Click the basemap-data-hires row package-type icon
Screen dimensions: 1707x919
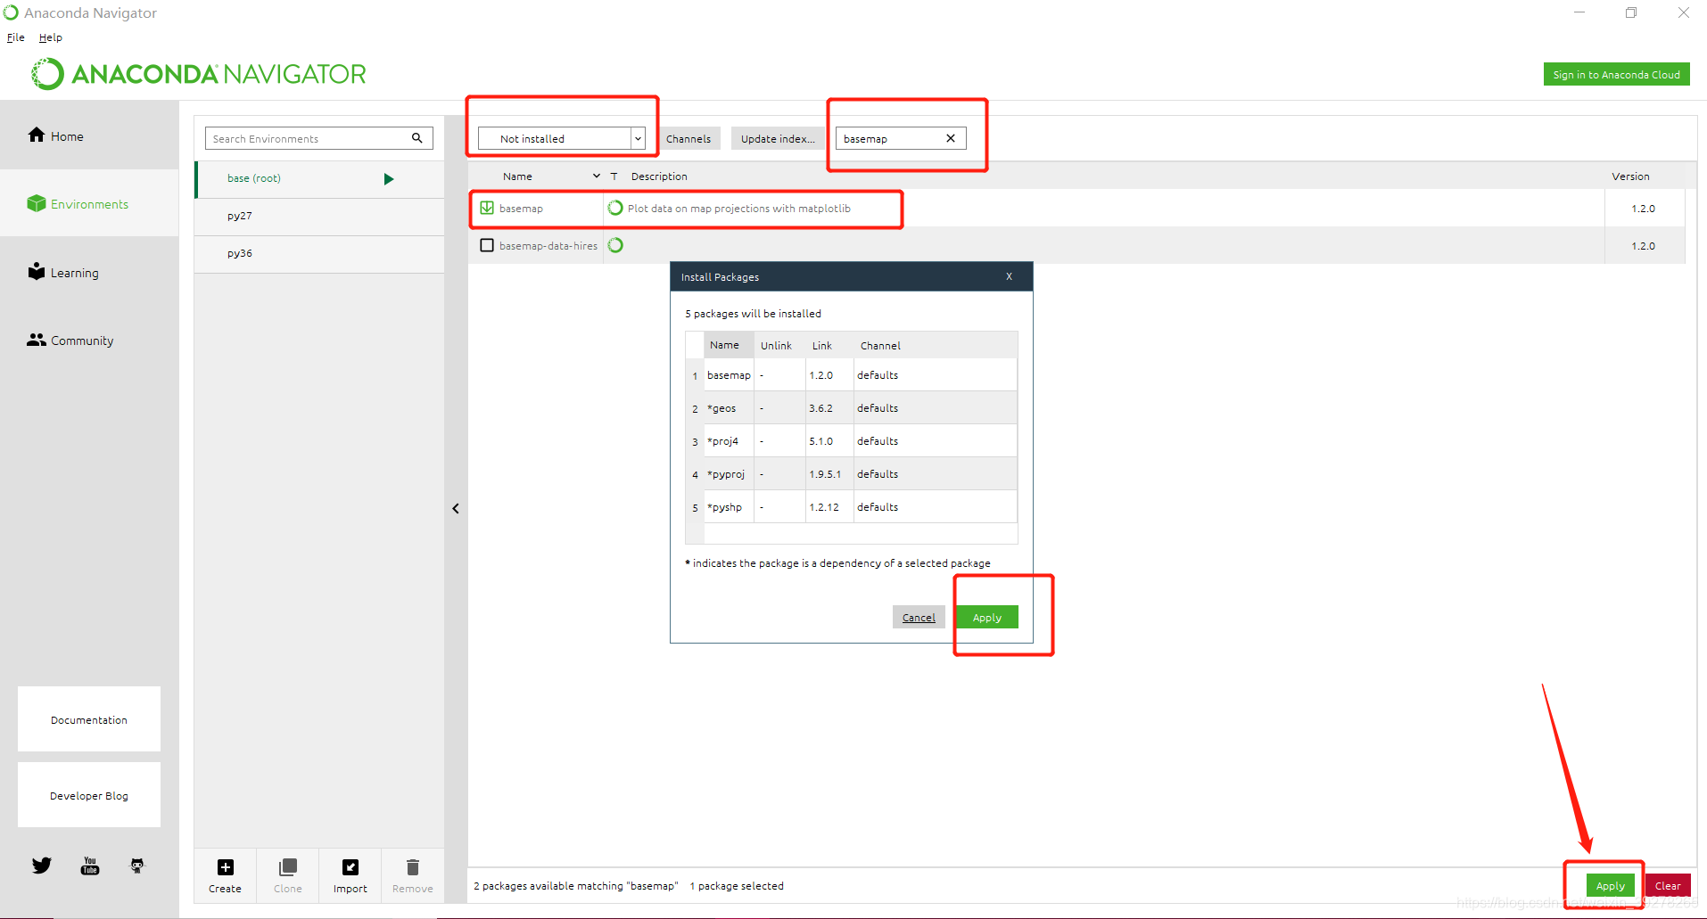pyautogui.click(x=615, y=245)
